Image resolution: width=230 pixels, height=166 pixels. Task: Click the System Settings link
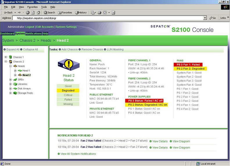click(66, 27)
